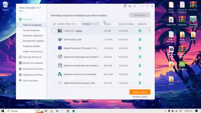
Task: Open the Programas registrados section
Action: (33, 35)
